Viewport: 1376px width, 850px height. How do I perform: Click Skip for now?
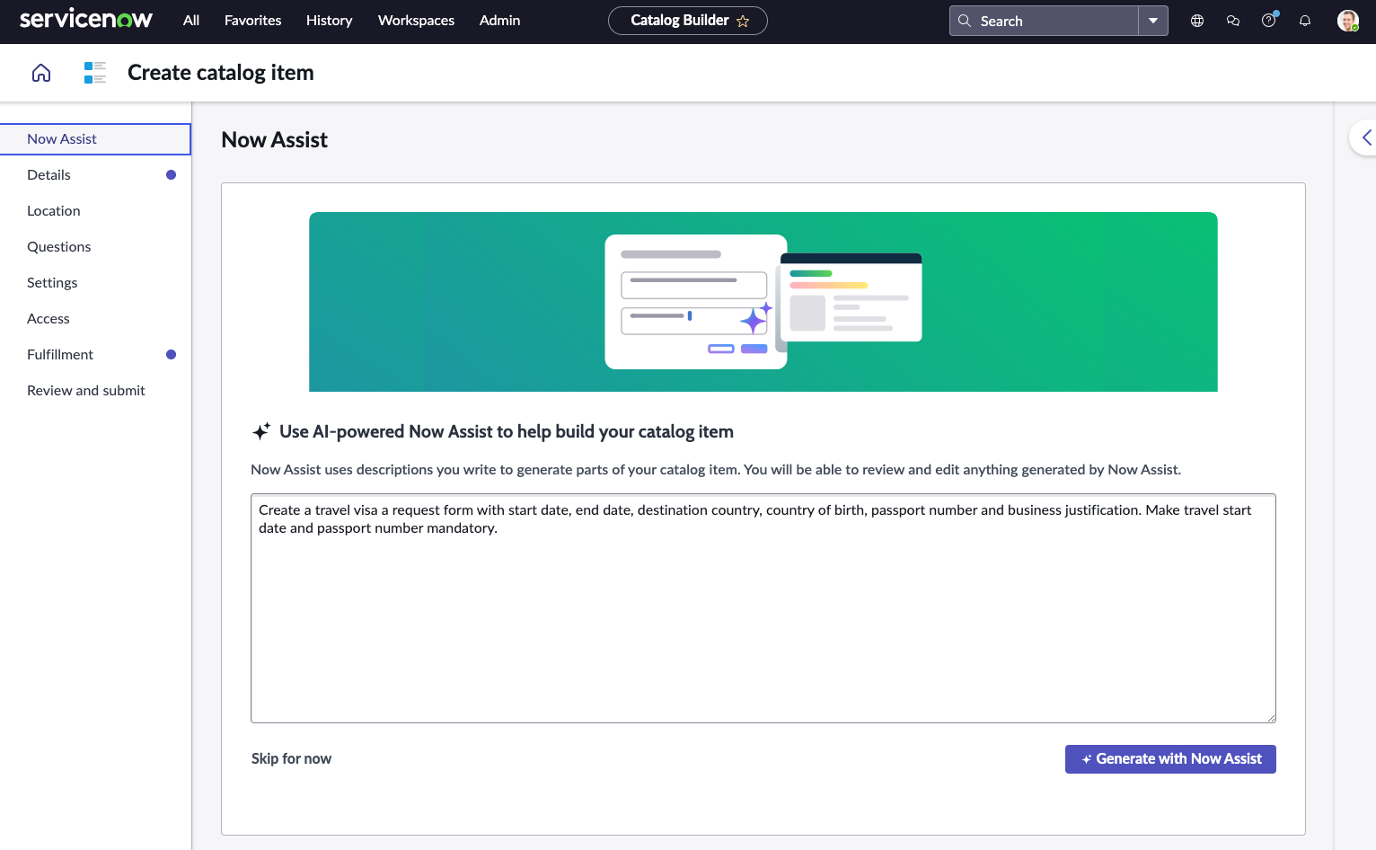[291, 759]
